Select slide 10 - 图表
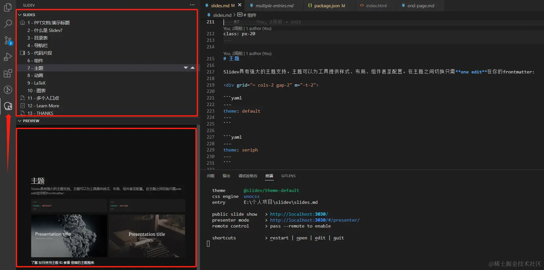 pyautogui.click(x=37, y=91)
